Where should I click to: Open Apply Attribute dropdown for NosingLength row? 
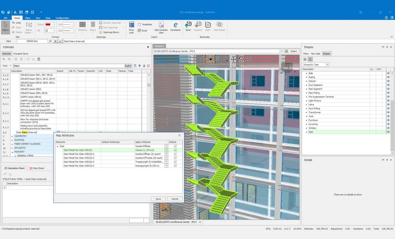(166, 166)
